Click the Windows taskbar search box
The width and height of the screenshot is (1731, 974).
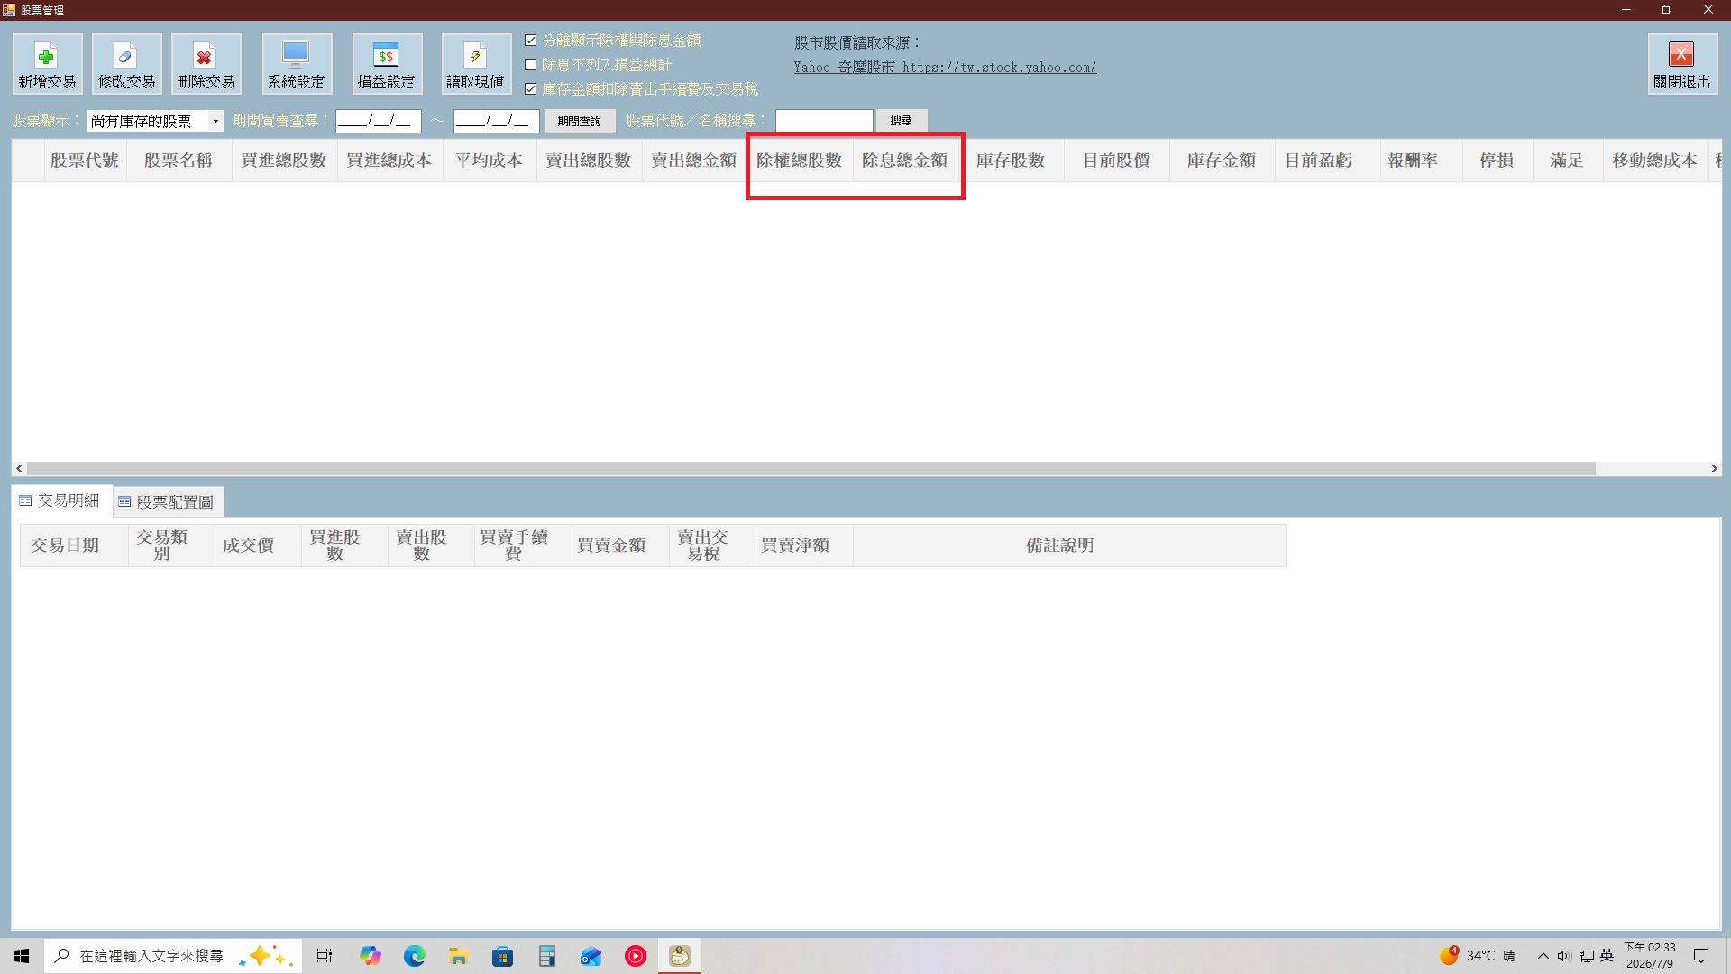171,956
